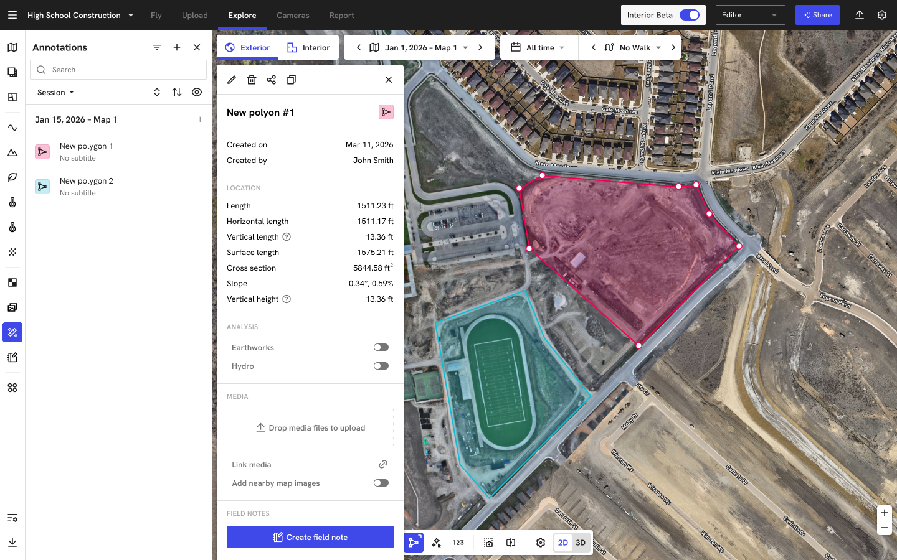Add new annotation with plus icon
The height and width of the screenshot is (560, 897).
point(177,47)
